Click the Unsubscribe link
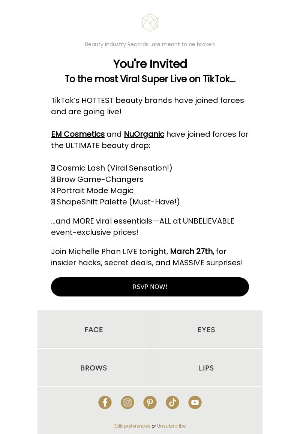The height and width of the screenshot is (434, 300). point(171,426)
